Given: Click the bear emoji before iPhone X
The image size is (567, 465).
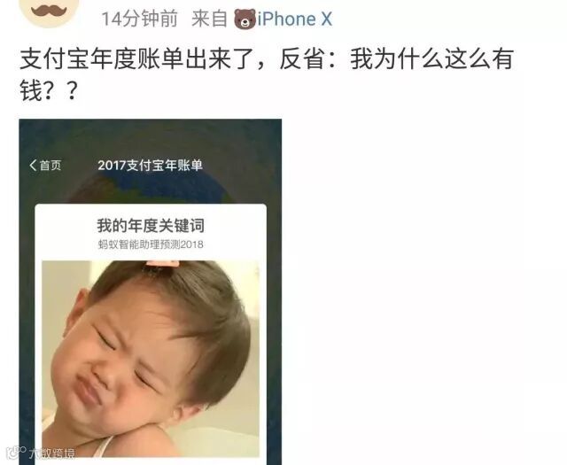Looking at the screenshot, I should tap(245, 19).
